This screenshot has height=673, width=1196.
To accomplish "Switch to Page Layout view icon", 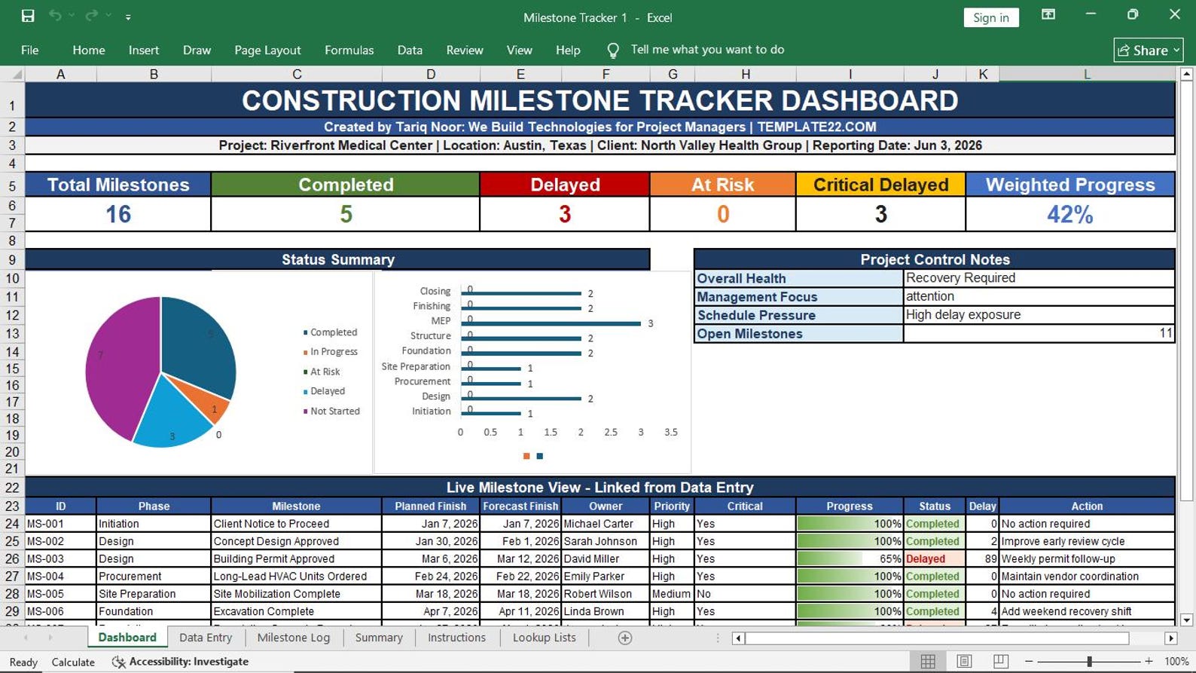I will click(x=964, y=662).
